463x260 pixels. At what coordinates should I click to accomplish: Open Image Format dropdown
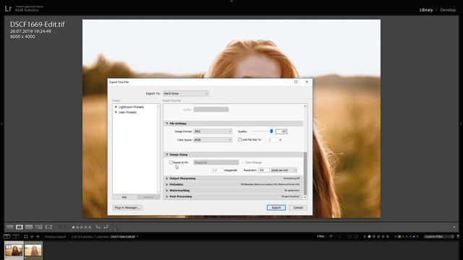[x=213, y=131]
